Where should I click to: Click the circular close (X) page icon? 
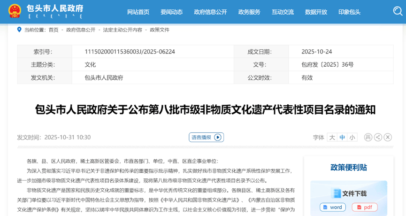pyautogui.click(x=388, y=137)
